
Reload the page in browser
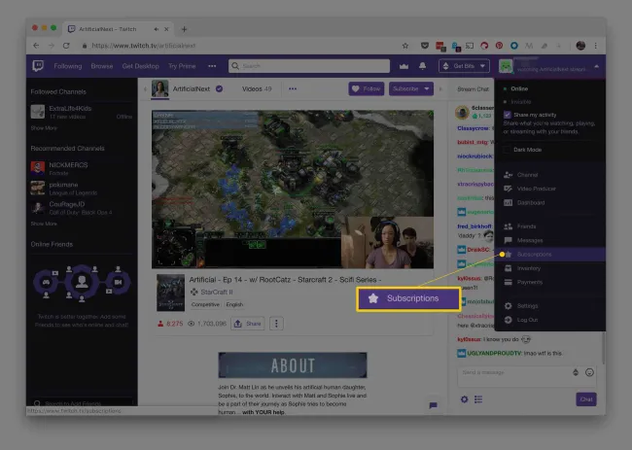[x=66, y=46]
